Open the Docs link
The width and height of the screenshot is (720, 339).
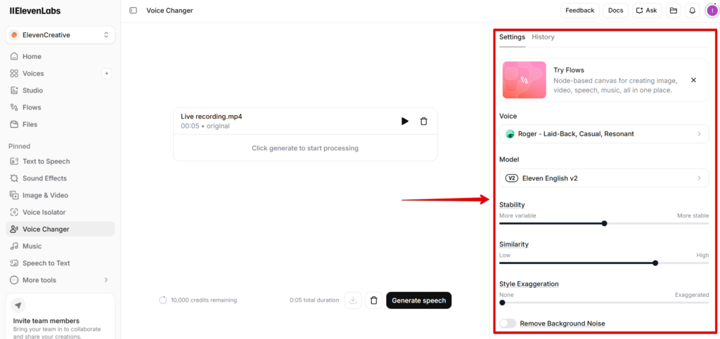click(616, 11)
